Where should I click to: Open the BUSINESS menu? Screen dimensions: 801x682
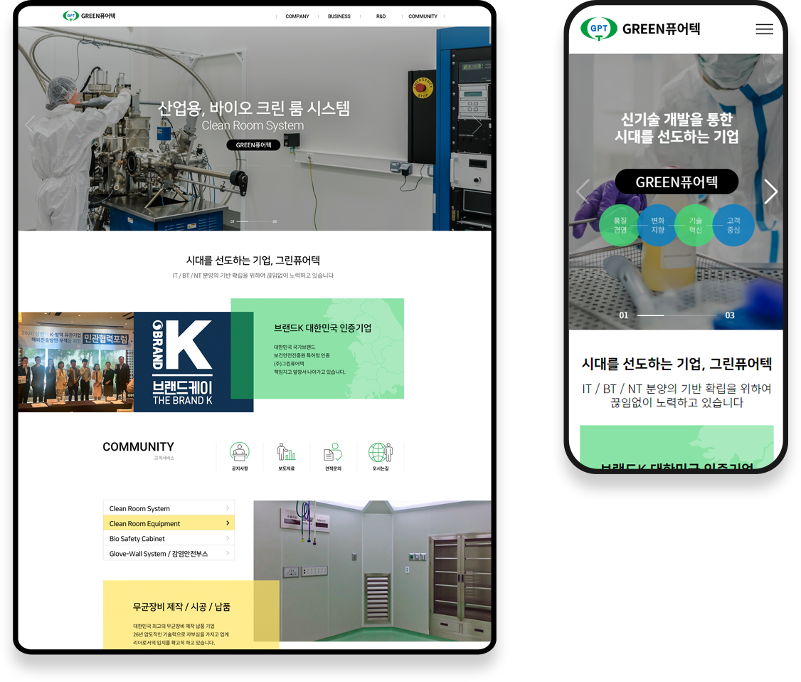[x=339, y=16]
